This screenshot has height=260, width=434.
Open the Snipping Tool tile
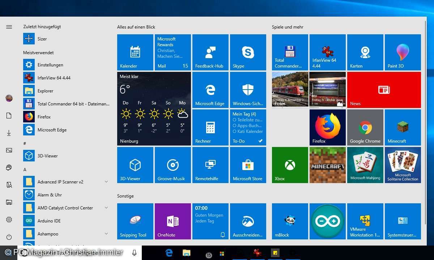click(x=135, y=221)
